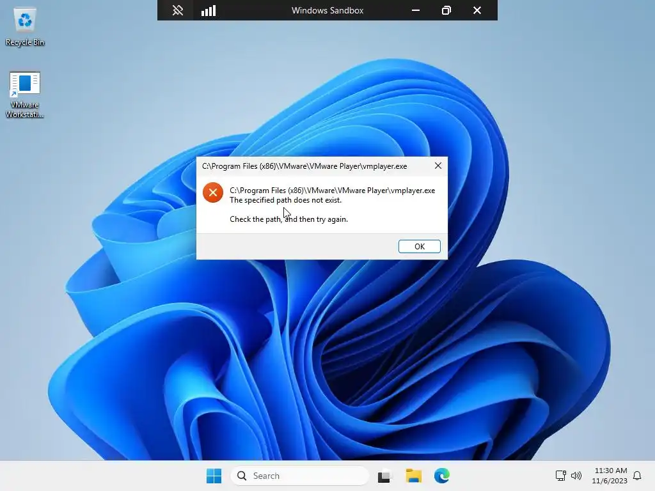655x491 pixels.
Task: Close the vmplayer.exe error dialog
Action: [438, 166]
